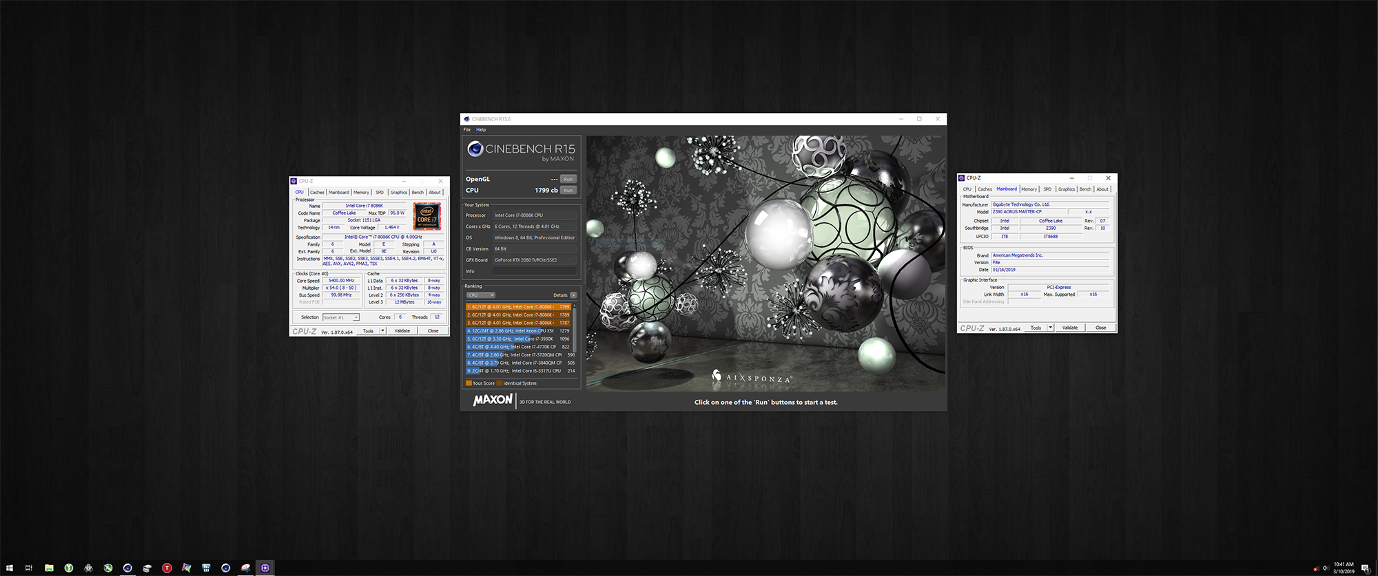
Task: Click the volume icon in system tray
Action: pyautogui.click(x=1326, y=568)
